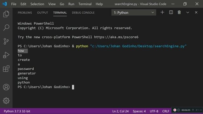Collapse panel with the chevron down icon
The width and height of the screenshot is (203, 114).
pyautogui.click(x=188, y=12)
